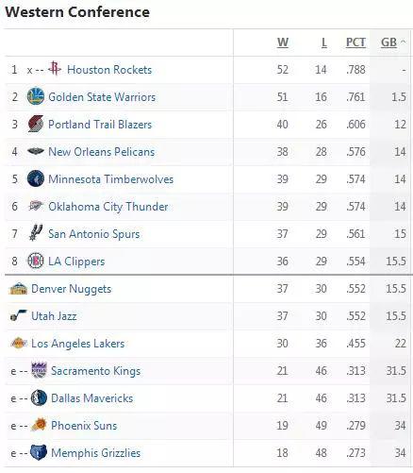Click the San Antonio Spurs logo

(x=36, y=233)
